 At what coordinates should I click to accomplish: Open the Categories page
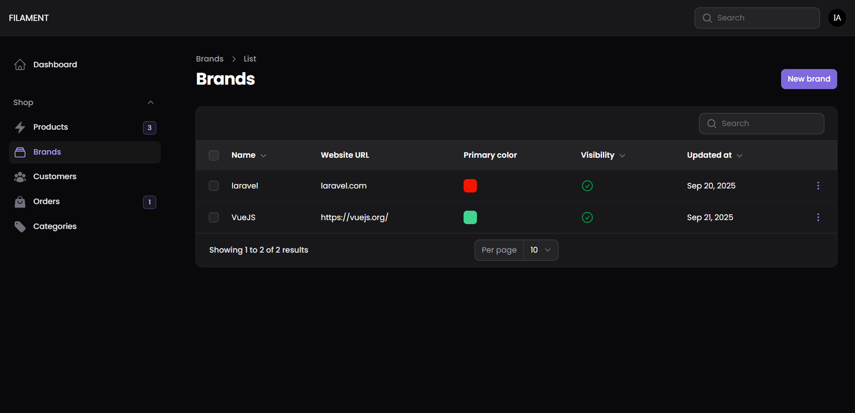(85, 227)
